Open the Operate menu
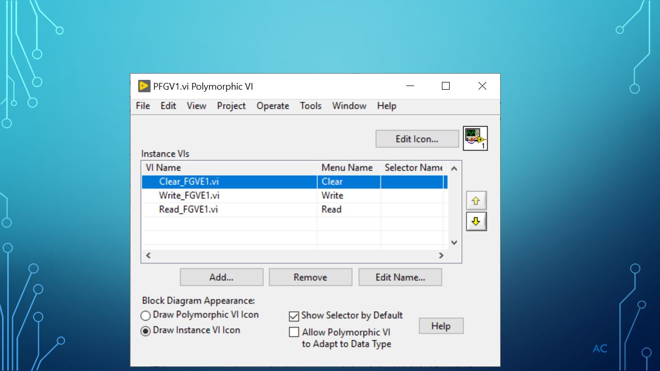 click(x=273, y=106)
